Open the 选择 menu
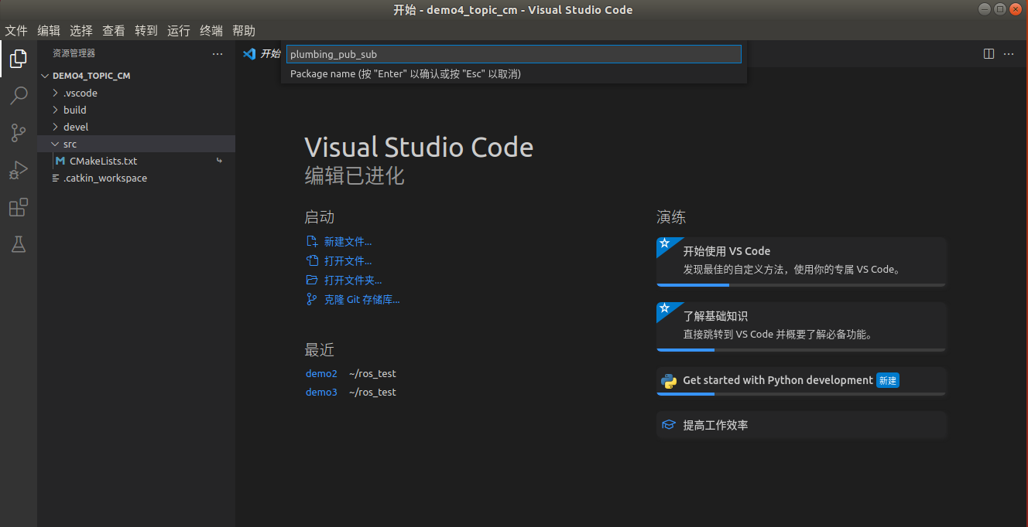The image size is (1028, 527). 81,31
